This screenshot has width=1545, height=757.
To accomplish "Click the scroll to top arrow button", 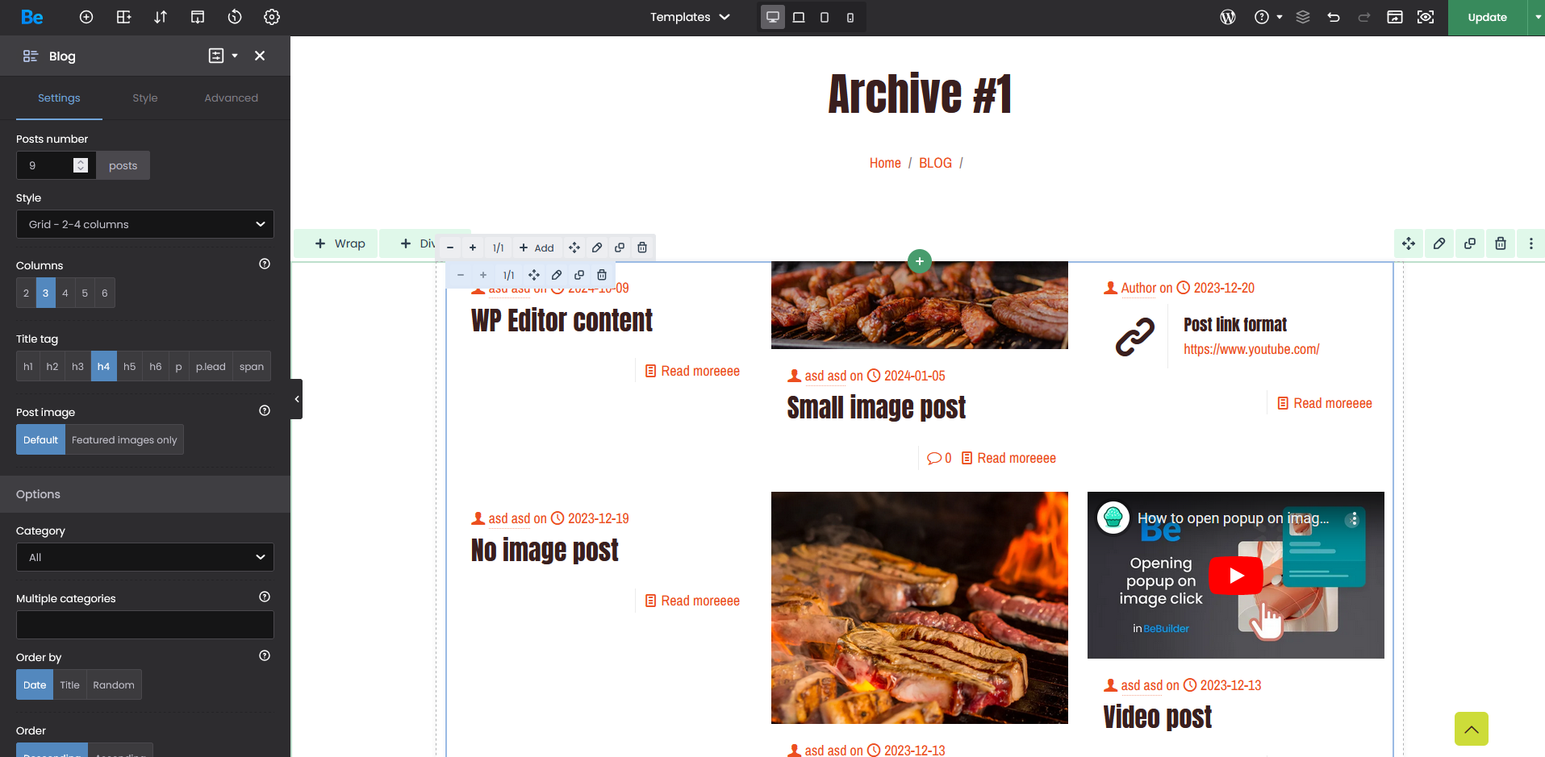I will click(1472, 729).
